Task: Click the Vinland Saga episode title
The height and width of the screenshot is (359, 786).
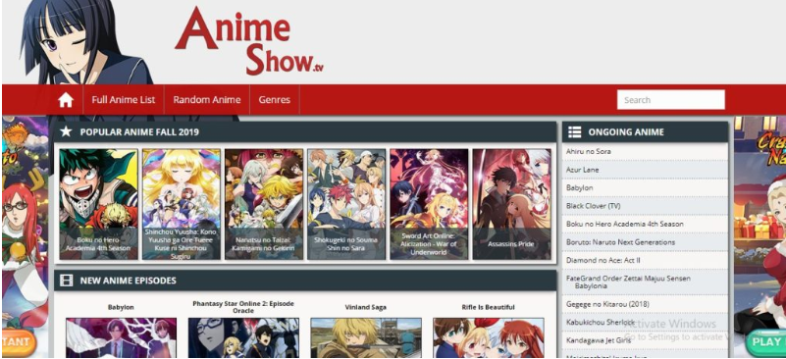Action: [366, 307]
